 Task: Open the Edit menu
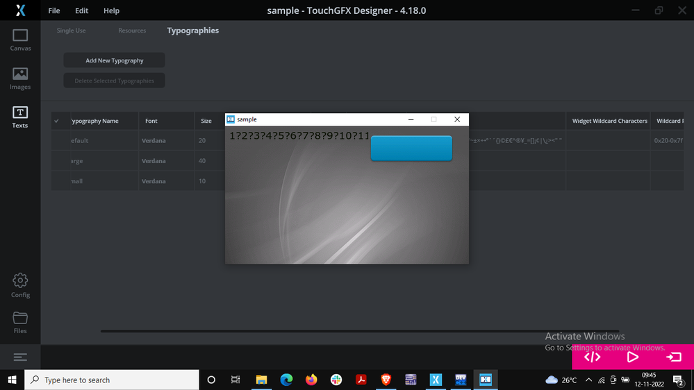click(81, 10)
